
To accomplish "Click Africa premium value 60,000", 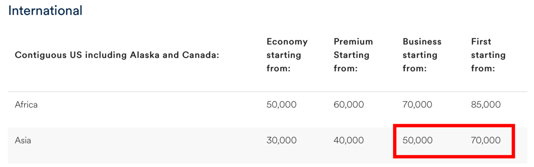I will (349, 105).
